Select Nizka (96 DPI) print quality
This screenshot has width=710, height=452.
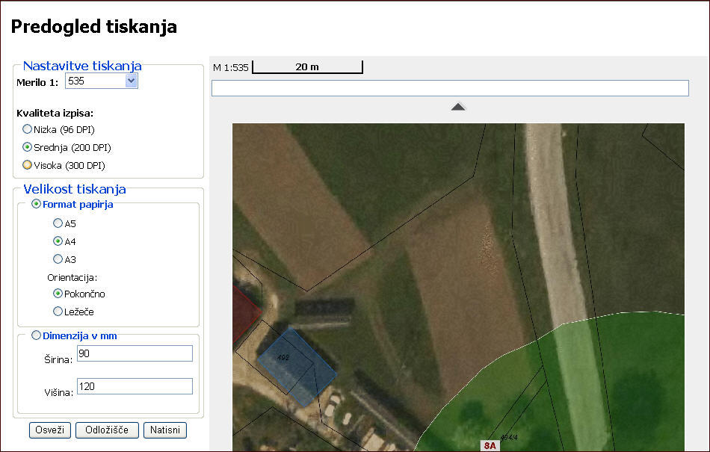(28, 129)
